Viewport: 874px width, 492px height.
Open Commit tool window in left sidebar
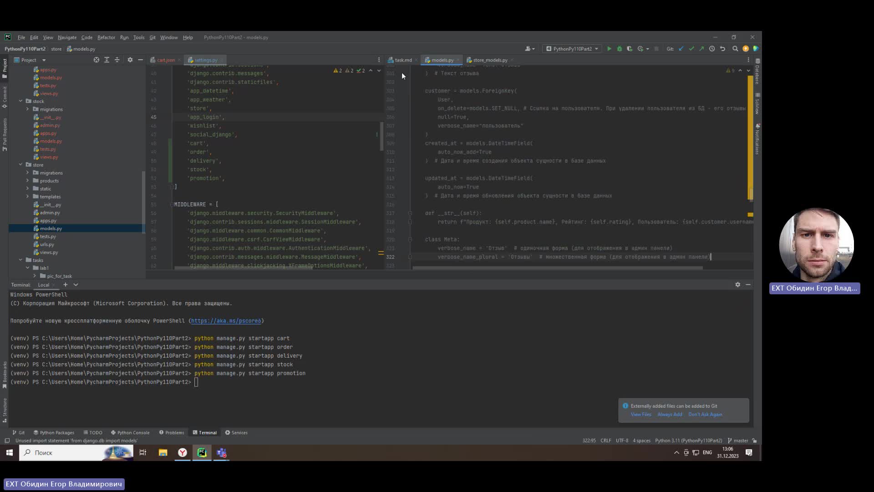tap(5, 97)
